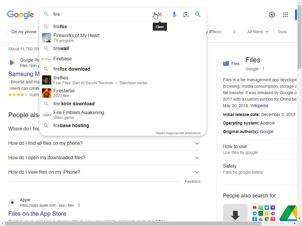Open the Google apps grid
This screenshot has width=302, height=226.
pos(285,15)
